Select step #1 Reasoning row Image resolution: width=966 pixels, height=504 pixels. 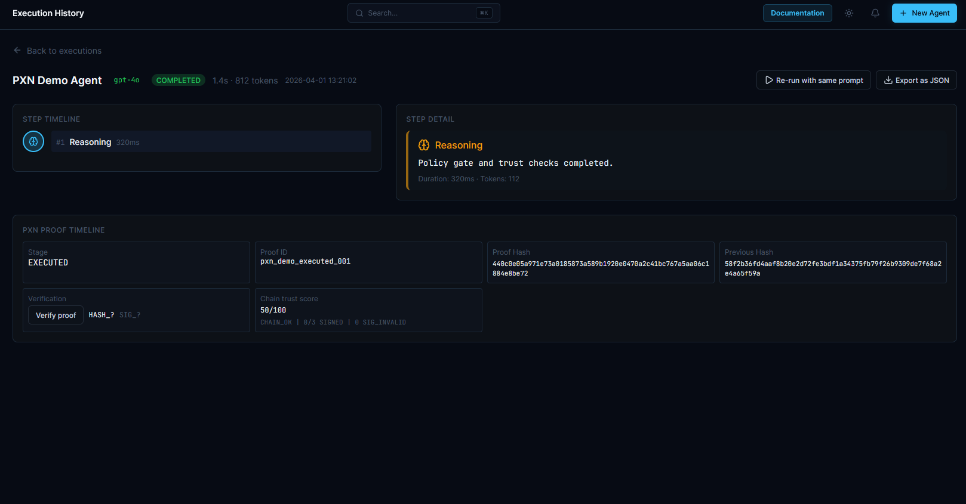211,141
